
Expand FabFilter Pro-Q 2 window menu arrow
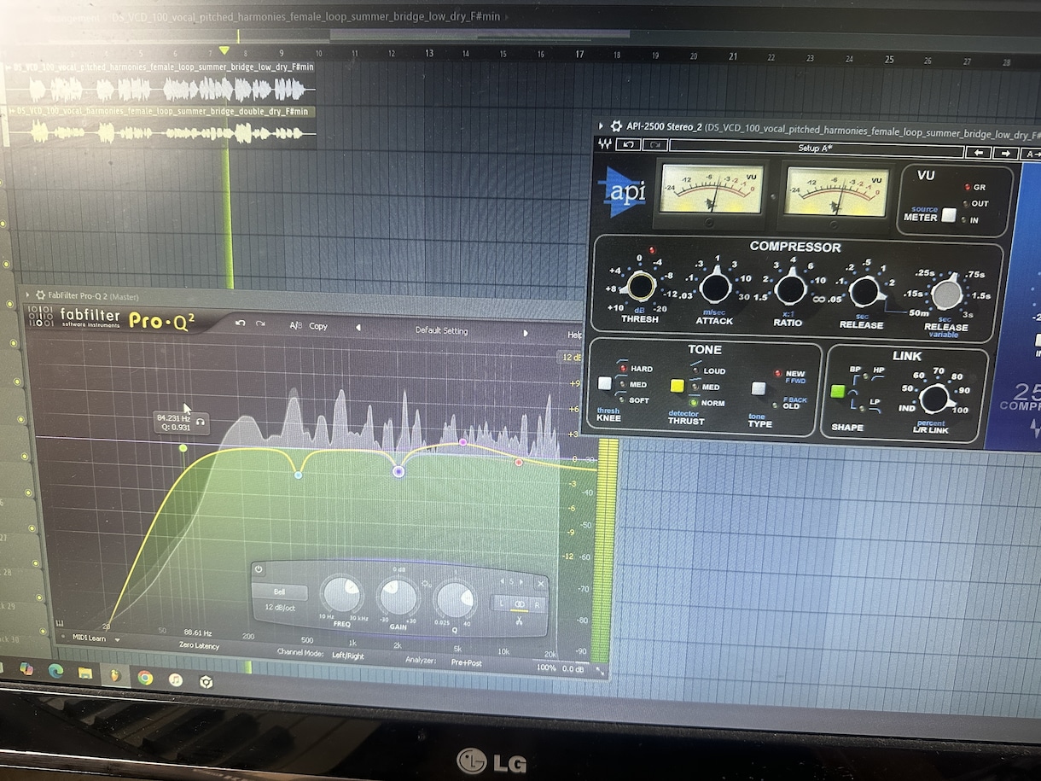(x=26, y=294)
